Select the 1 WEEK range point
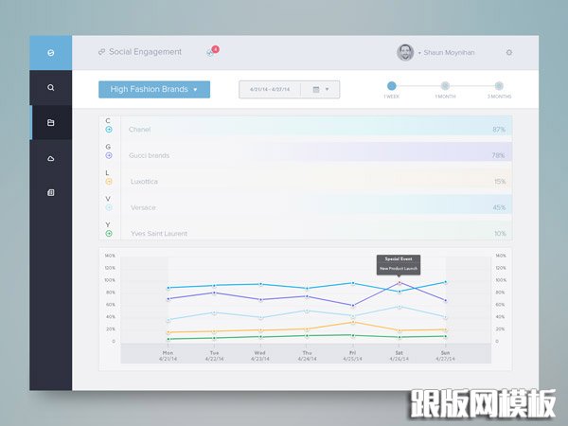 (392, 86)
